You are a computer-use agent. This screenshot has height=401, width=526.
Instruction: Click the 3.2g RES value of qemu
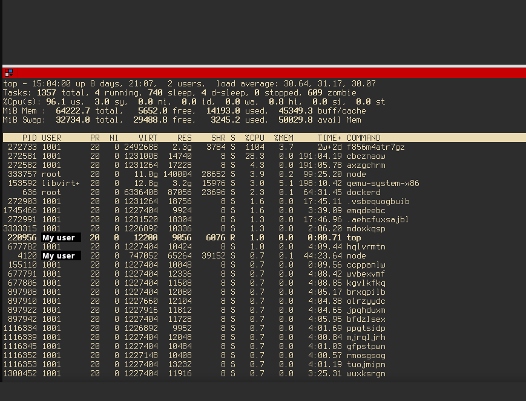(x=182, y=183)
